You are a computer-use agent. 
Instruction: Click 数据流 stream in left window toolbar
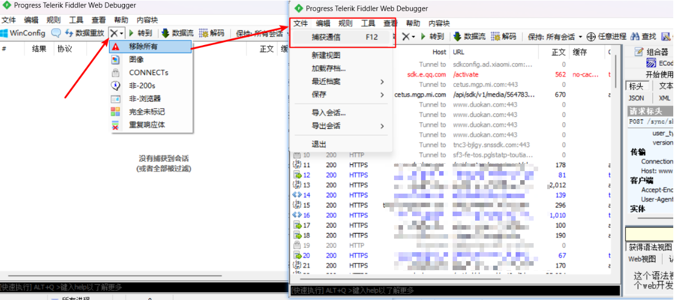178,33
